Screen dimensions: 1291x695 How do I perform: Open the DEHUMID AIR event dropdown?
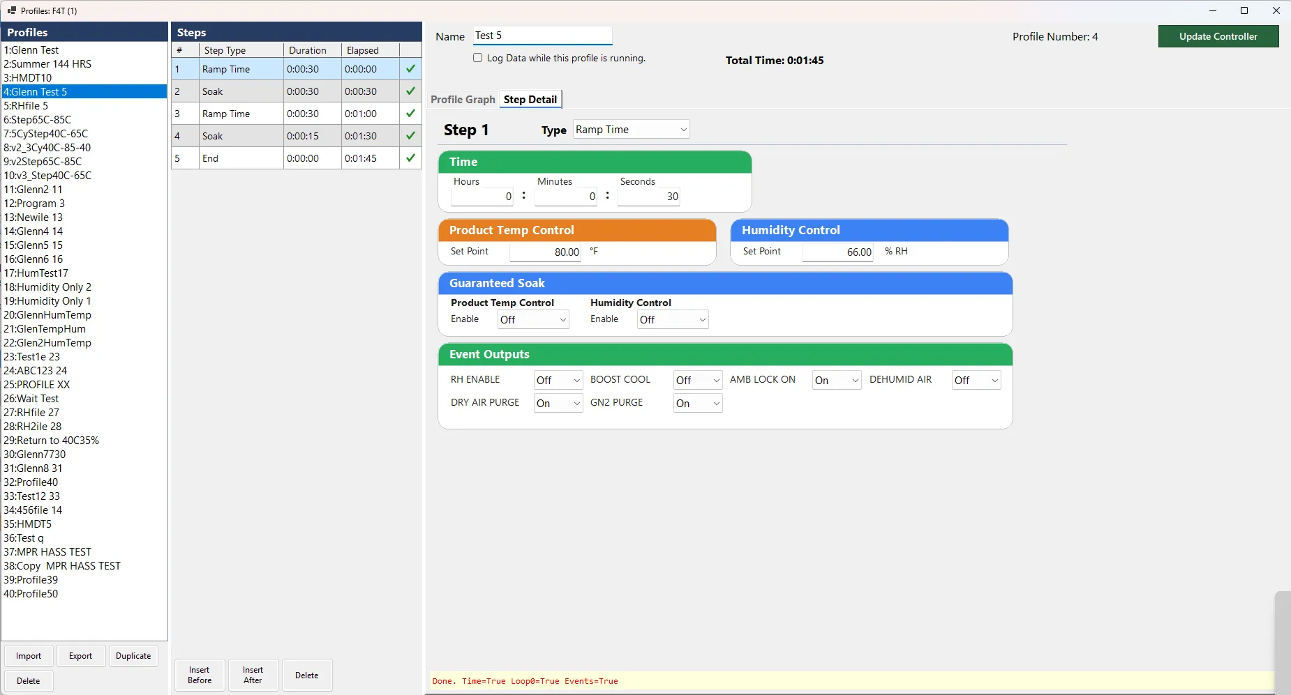pyautogui.click(x=976, y=380)
